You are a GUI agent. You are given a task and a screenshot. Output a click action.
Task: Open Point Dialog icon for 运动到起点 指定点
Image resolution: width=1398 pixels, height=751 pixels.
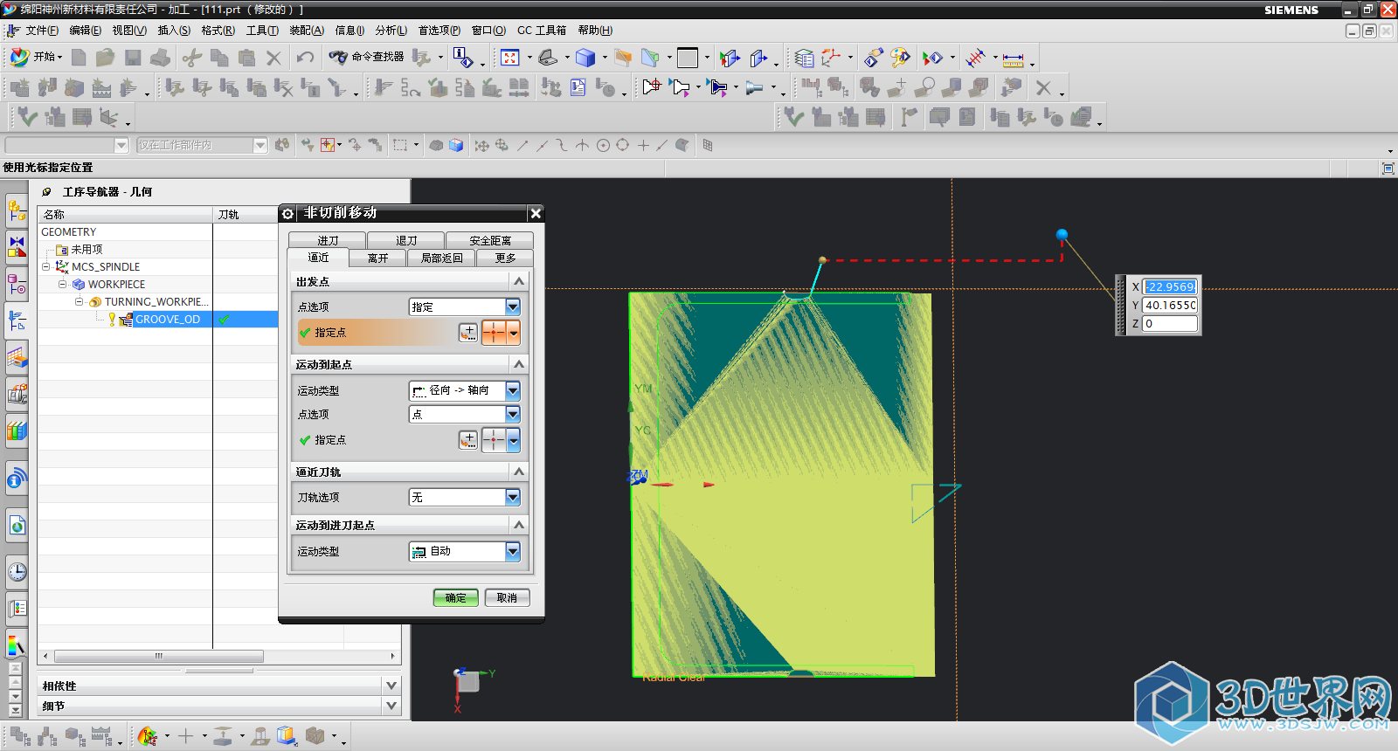[x=468, y=440]
